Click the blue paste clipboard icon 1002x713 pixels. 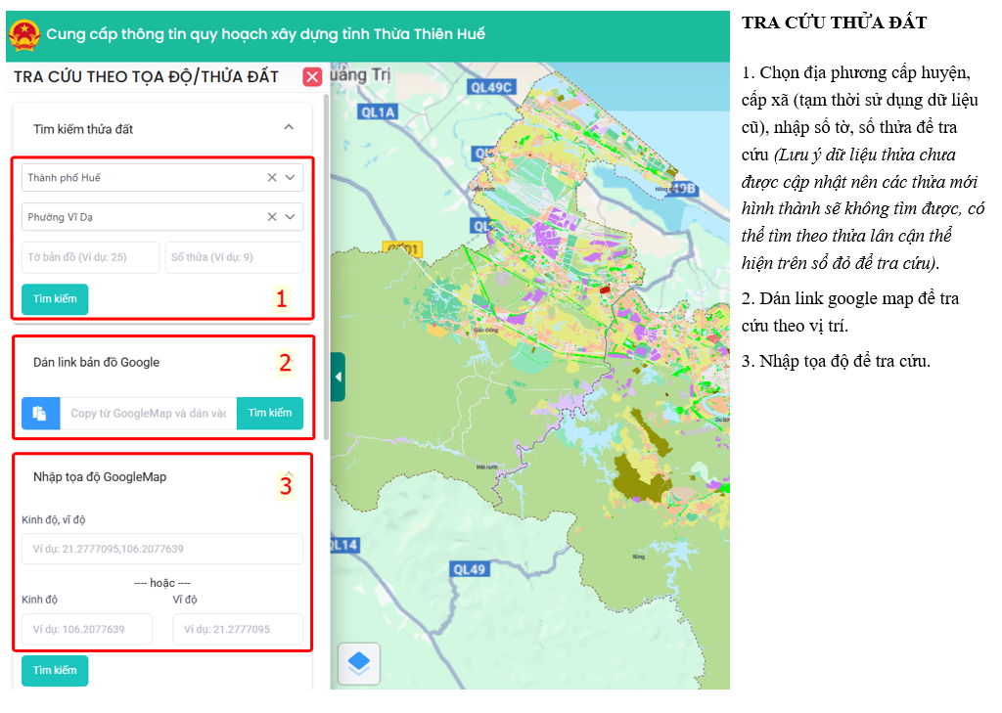40,414
